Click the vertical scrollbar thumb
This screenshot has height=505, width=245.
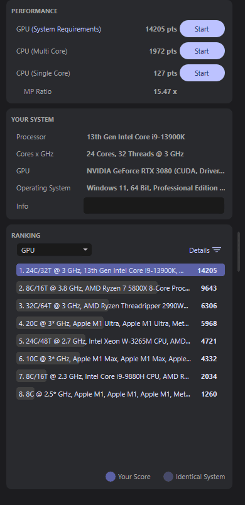click(x=239, y=252)
